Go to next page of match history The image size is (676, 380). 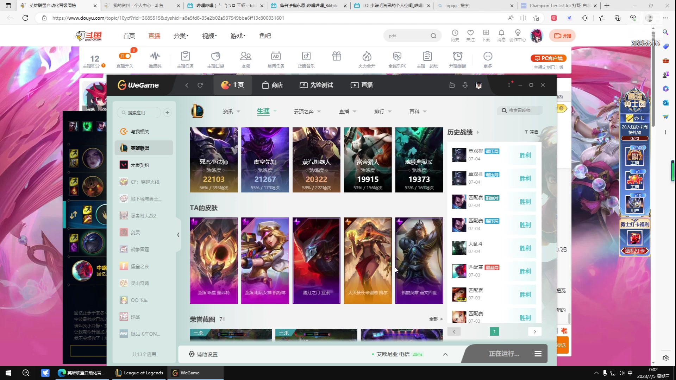click(x=535, y=331)
